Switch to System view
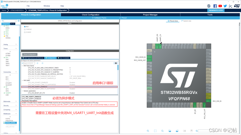The image size is (241, 135). tap(186, 21)
